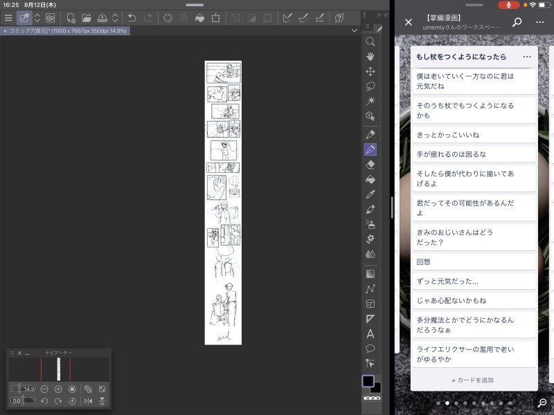Click the main drawing color swatch

click(367, 381)
